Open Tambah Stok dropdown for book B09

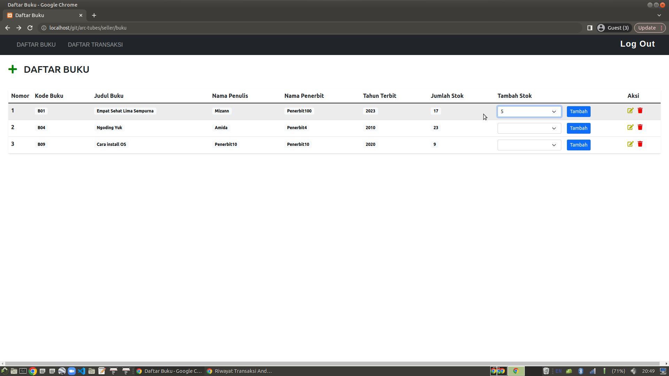(529, 145)
